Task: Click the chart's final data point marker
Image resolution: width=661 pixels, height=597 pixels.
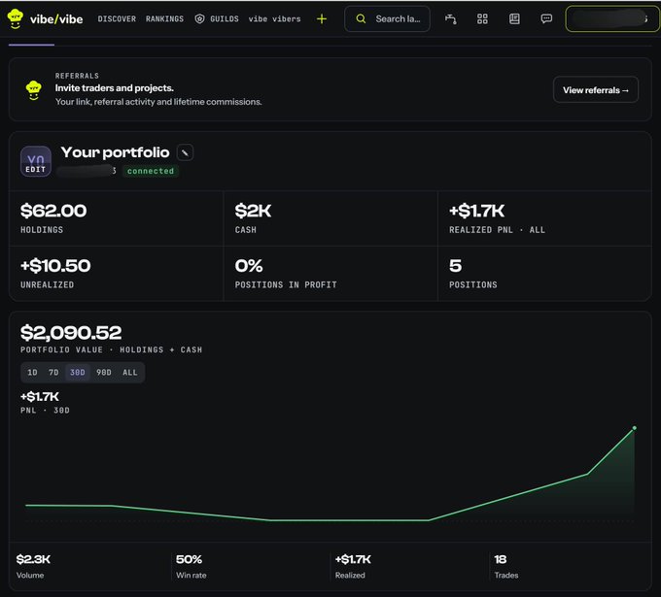Action: pyautogui.click(x=635, y=428)
